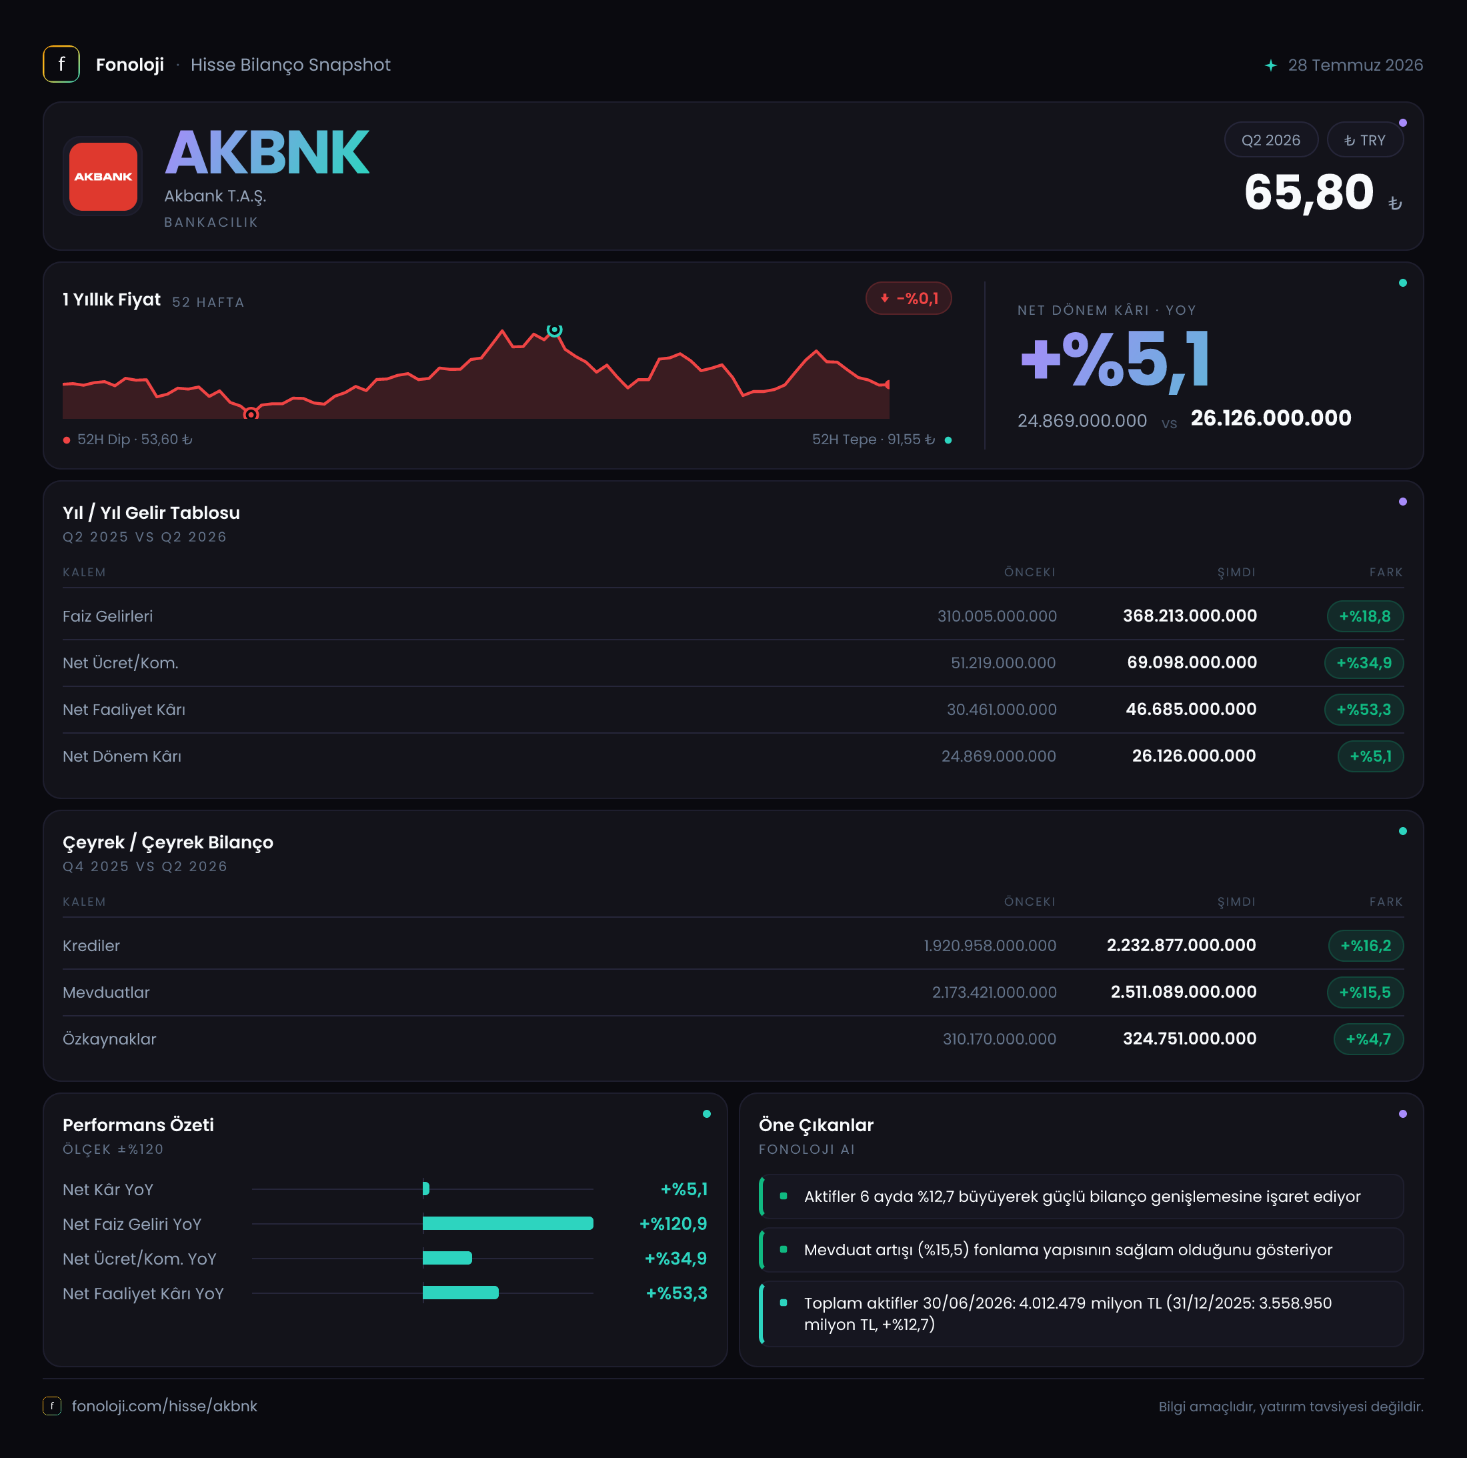
Task: Select the TRY currency pill
Action: click(x=1364, y=141)
